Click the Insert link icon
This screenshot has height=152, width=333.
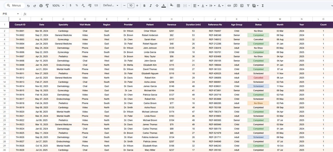point(229,5)
